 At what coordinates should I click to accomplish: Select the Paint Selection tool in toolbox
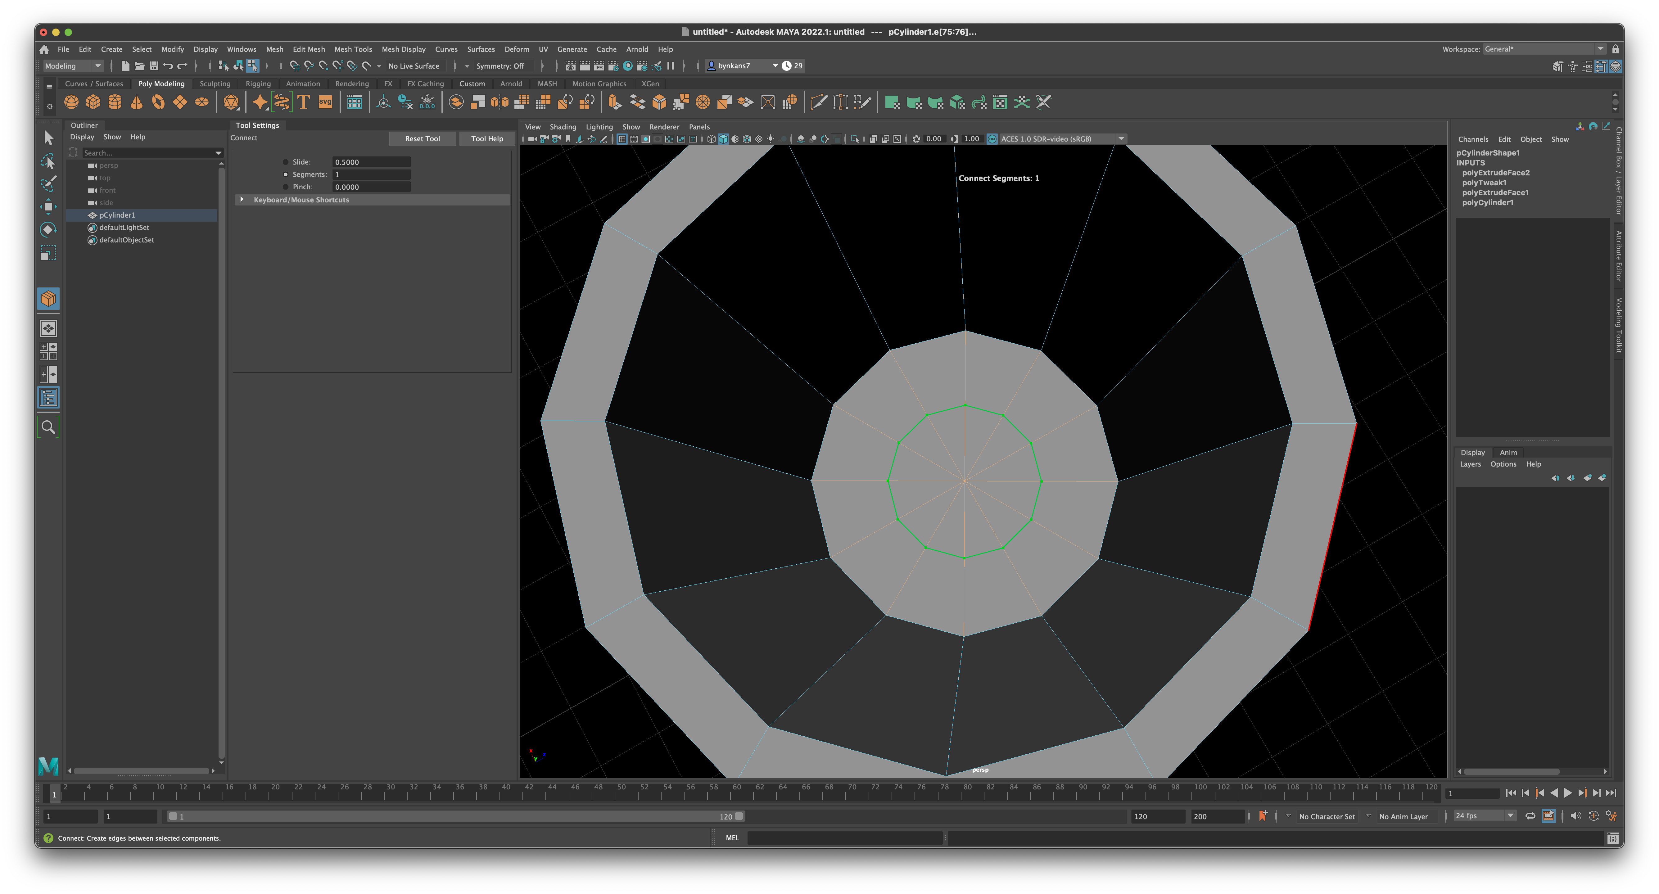click(48, 183)
